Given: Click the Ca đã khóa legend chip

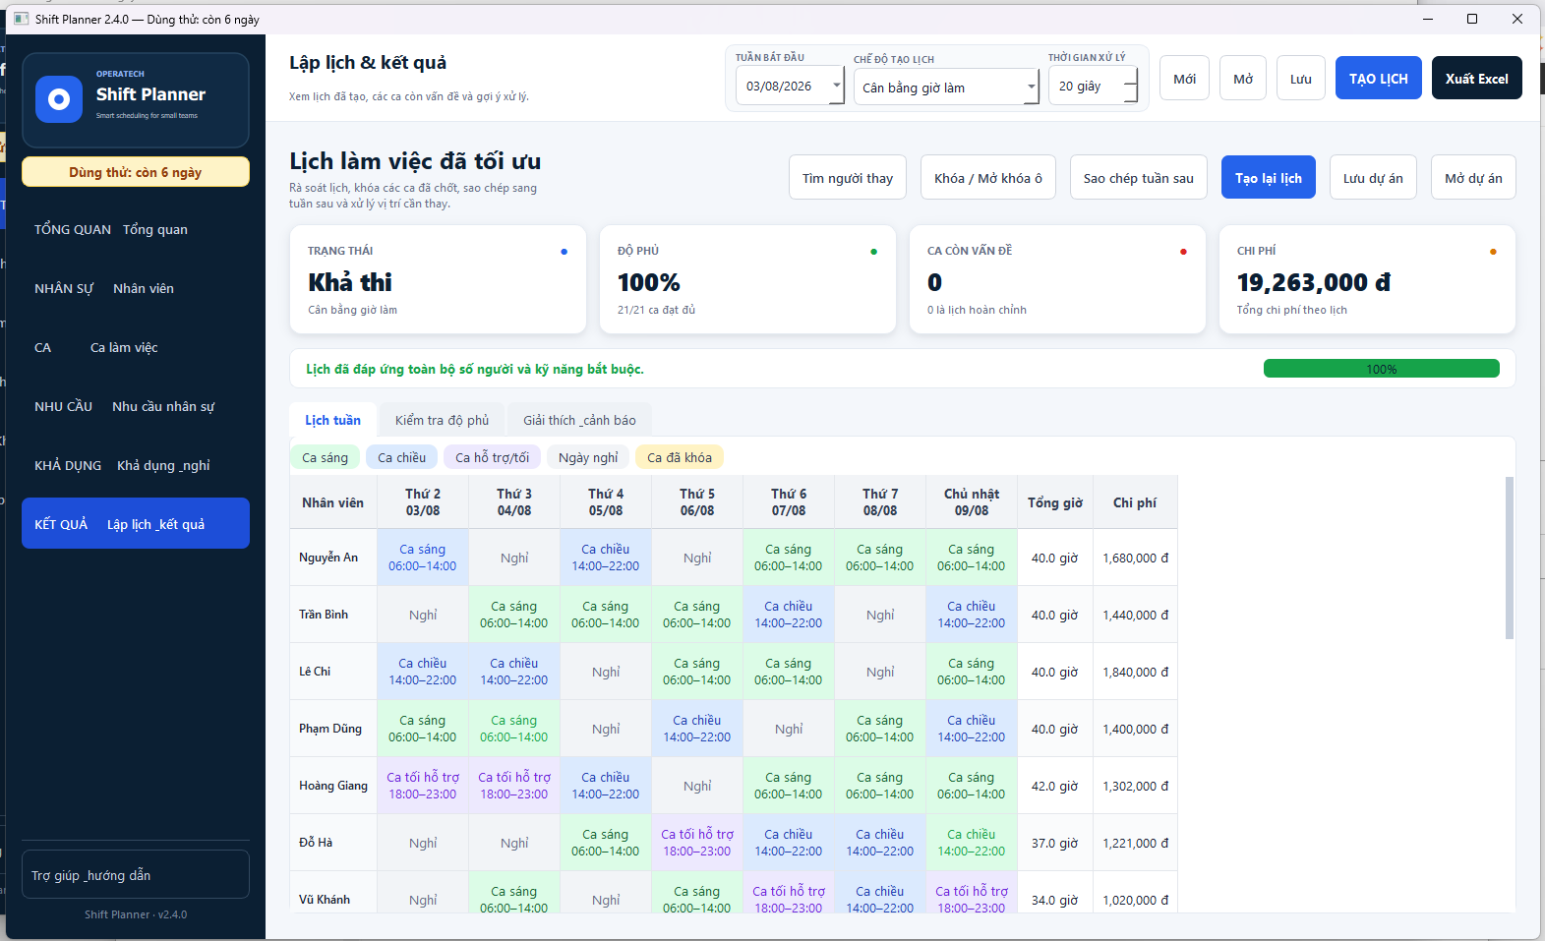Looking at the screenshot, I should pyautogui.click(x=680, y=457).
